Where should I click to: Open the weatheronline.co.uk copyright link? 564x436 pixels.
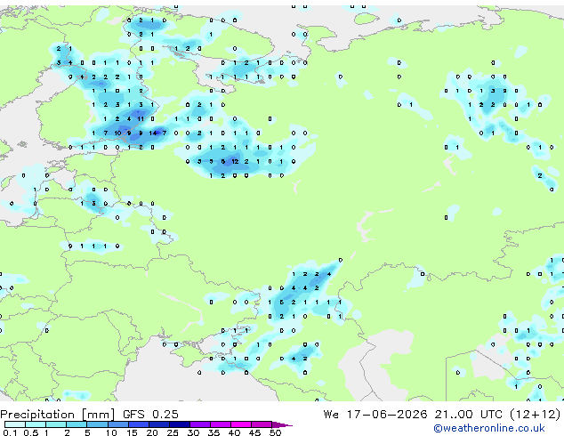click(488, 428)
